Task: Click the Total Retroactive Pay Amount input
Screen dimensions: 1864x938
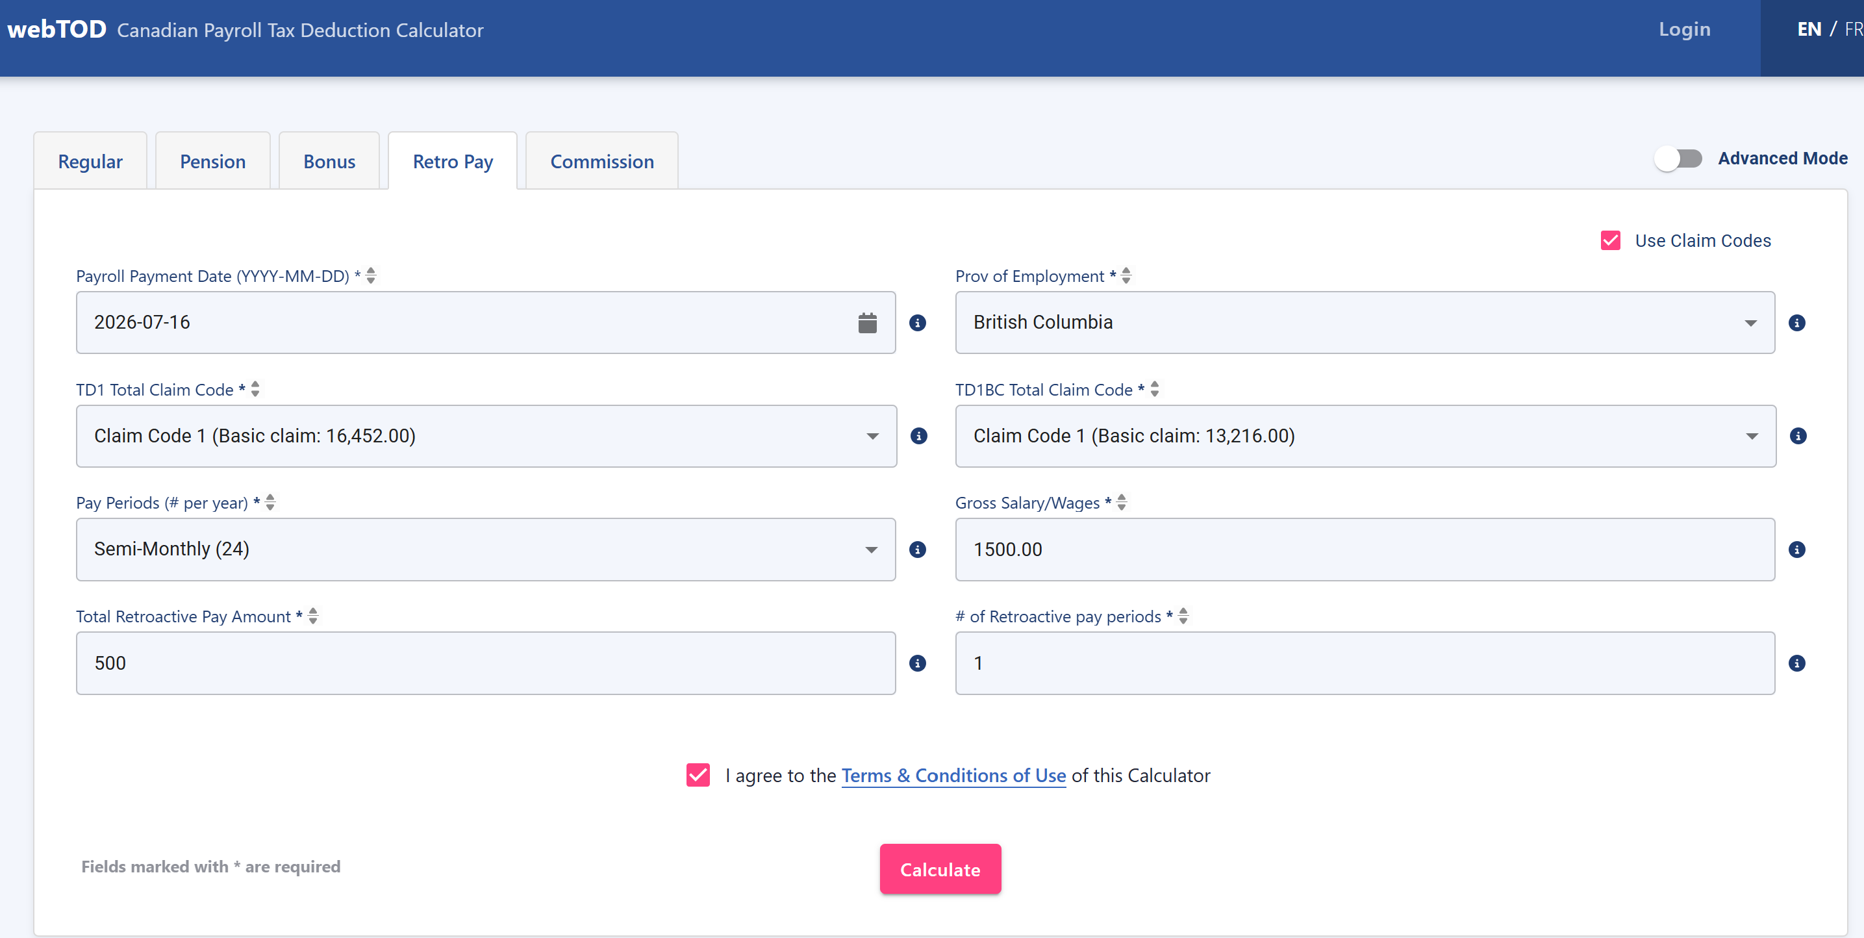Action: click(486, 663)
